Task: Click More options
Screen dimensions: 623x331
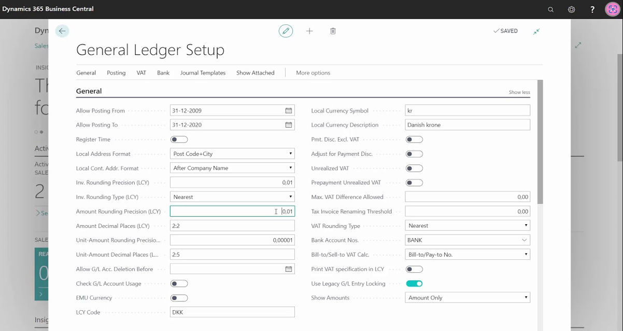Action: tap(313, 73)
